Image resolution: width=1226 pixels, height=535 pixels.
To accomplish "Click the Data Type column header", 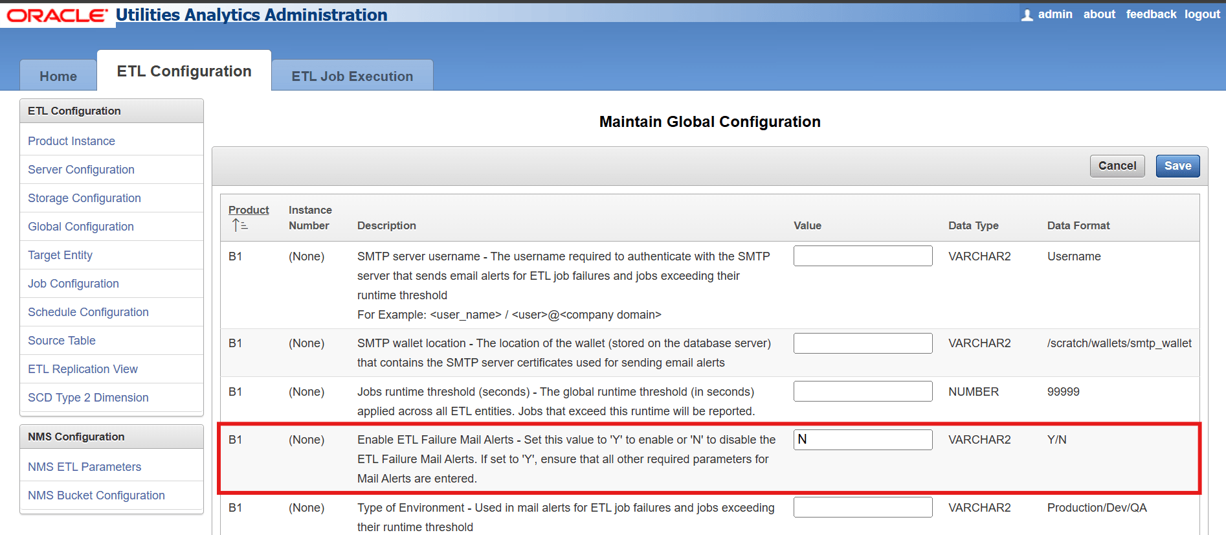I will 973,225.
